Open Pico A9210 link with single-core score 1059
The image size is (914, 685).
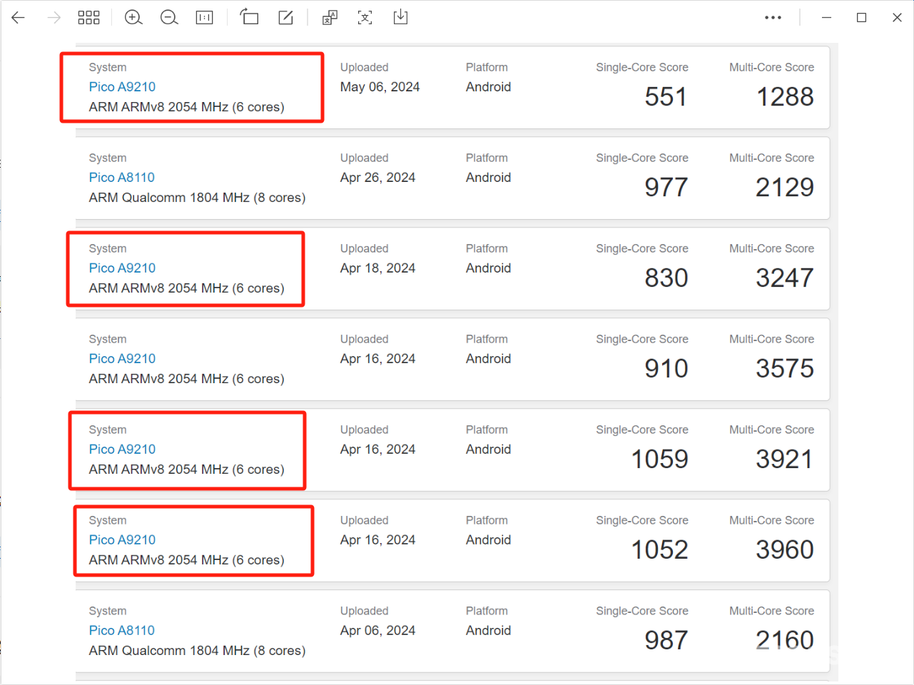[122, 450]
